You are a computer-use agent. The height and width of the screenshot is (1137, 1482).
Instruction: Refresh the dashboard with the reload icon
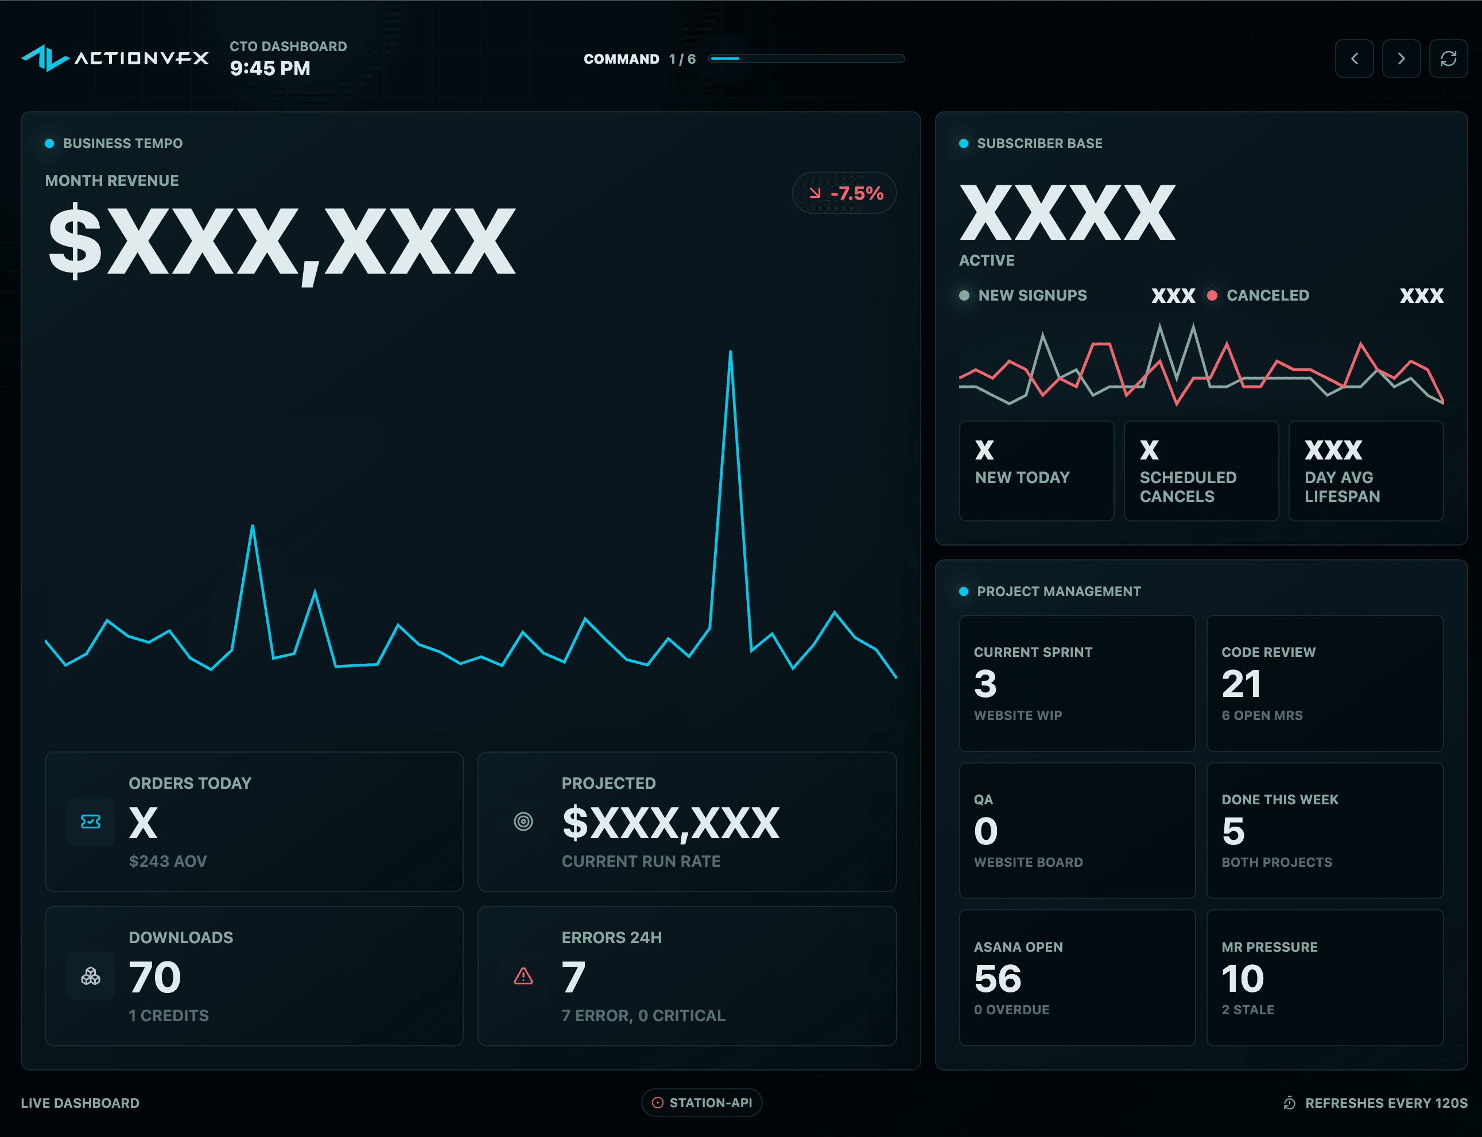click(1448, 59)
